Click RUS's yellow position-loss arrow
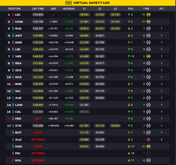 (x=129, y=29)
